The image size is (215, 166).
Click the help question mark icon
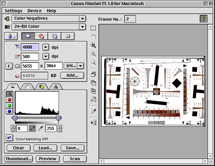point(203,19)
